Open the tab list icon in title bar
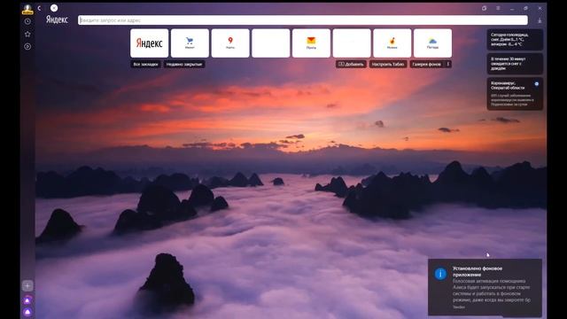The image size is (567, 319). click(x=485, y=8)
